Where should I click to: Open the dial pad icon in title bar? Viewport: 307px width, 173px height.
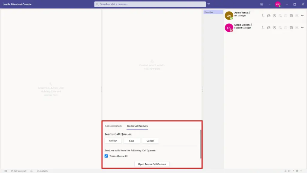(x=262, y=4)
